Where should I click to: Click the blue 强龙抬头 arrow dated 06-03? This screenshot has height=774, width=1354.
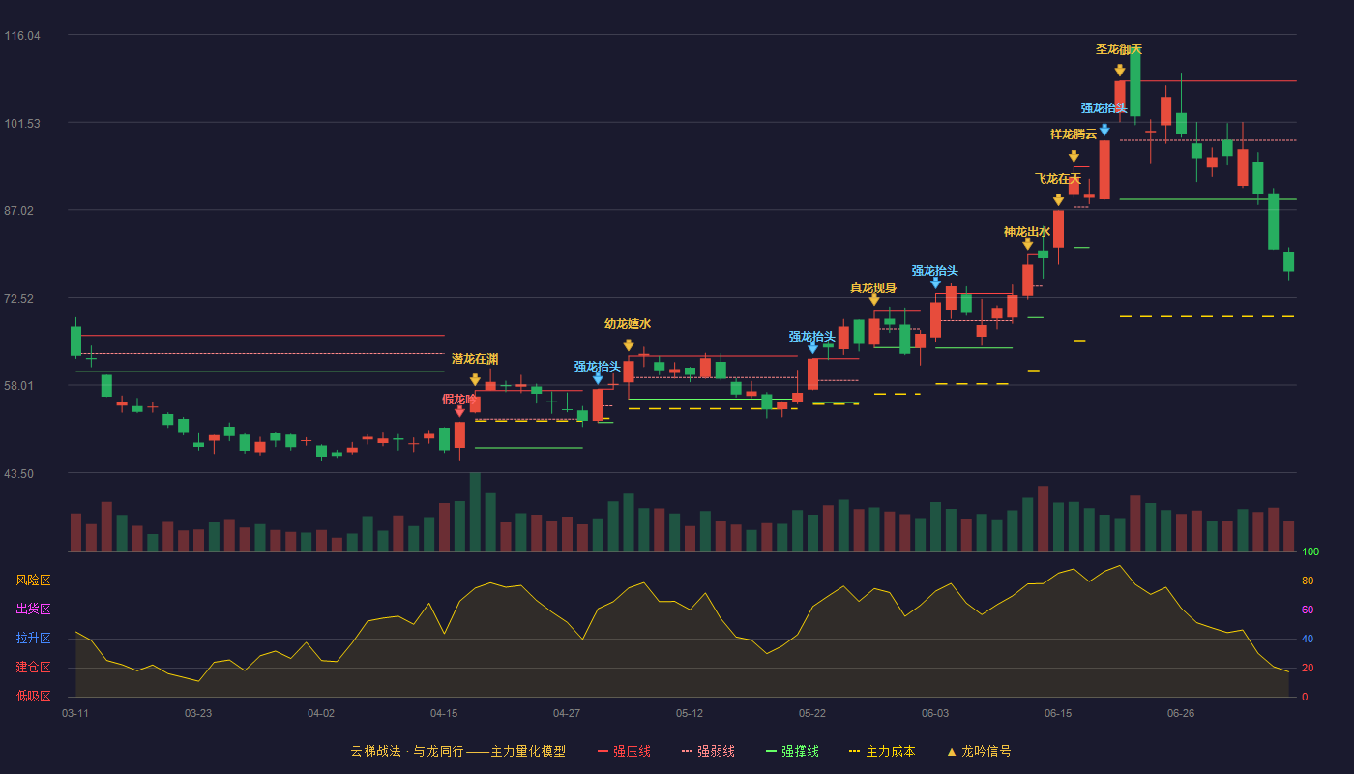tap(935, 283)
